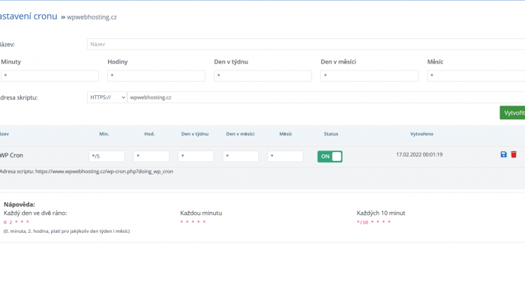
Task: Click the created date 17.02.2022 00:01:19
Action: pyautogui.click(x=419, y=154)
